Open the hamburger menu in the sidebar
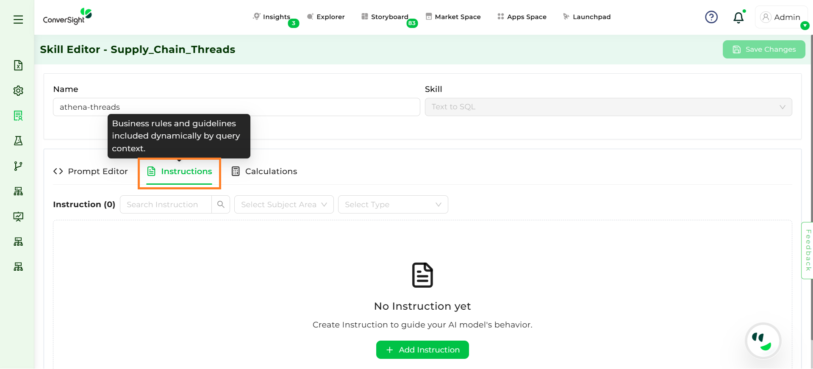 18,19
